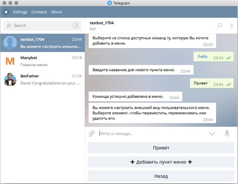The height and width of the screenshot is (184, 238).
Task: Click the sent /hello command link
Action: coord(202,57)
